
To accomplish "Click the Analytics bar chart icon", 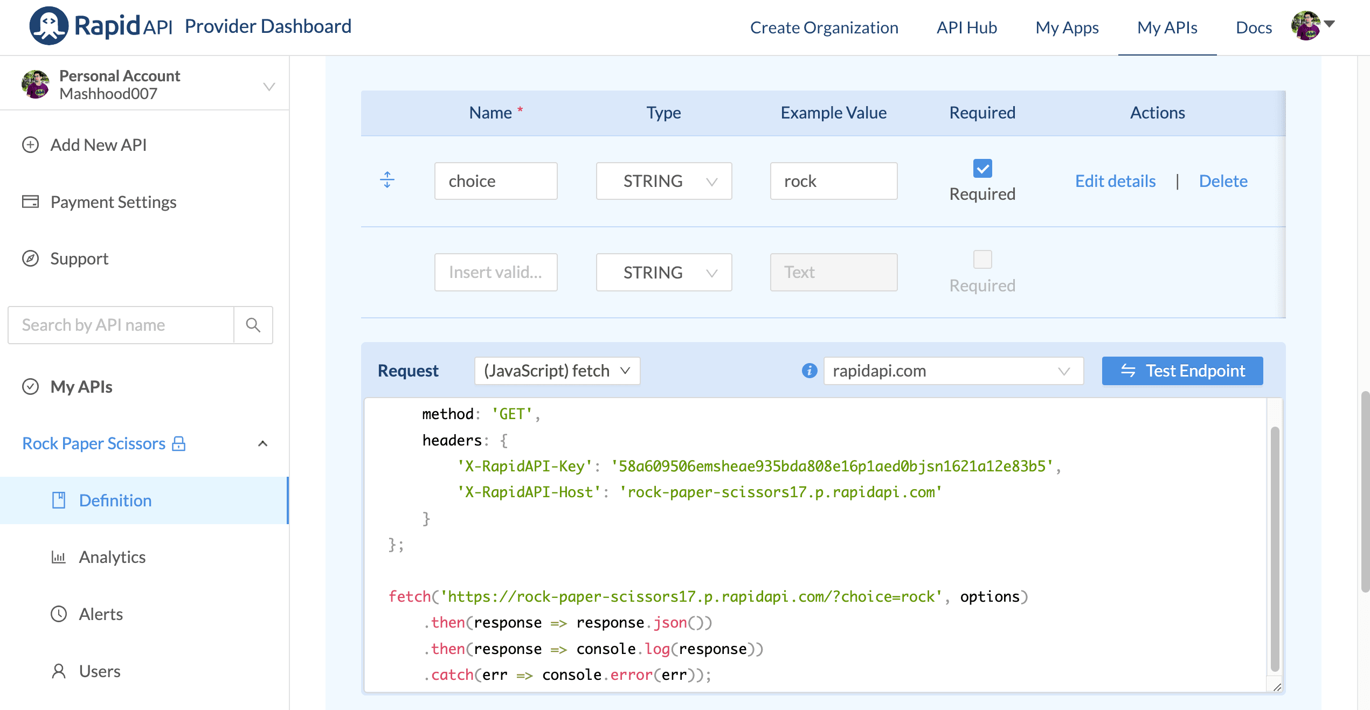I will click(x=58, y=557).
